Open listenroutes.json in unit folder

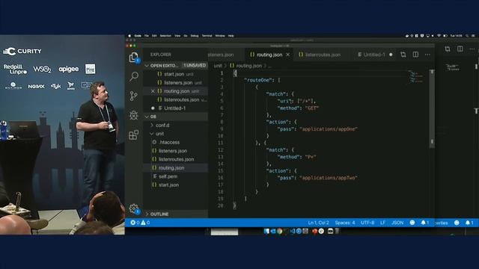coord(176,159)
